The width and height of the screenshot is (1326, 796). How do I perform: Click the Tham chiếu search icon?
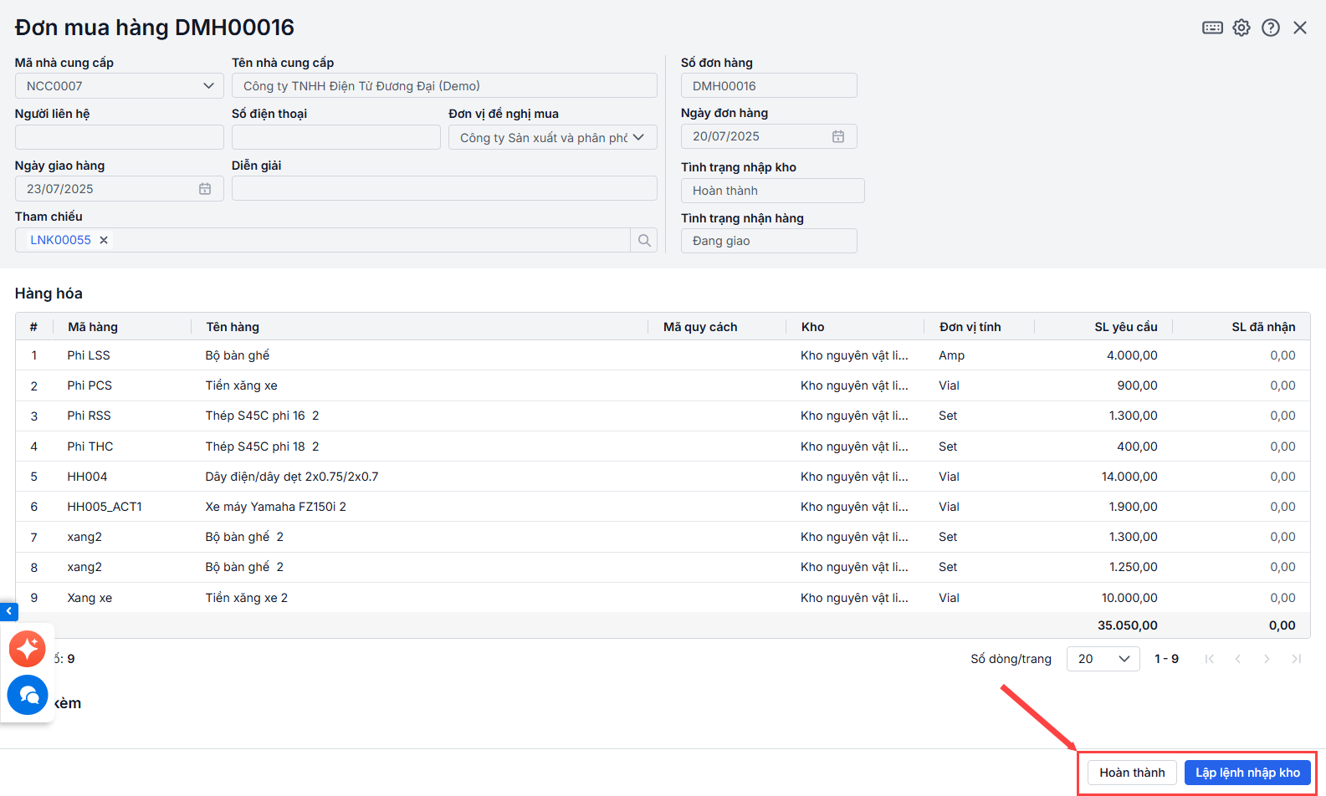pos(644,240)
